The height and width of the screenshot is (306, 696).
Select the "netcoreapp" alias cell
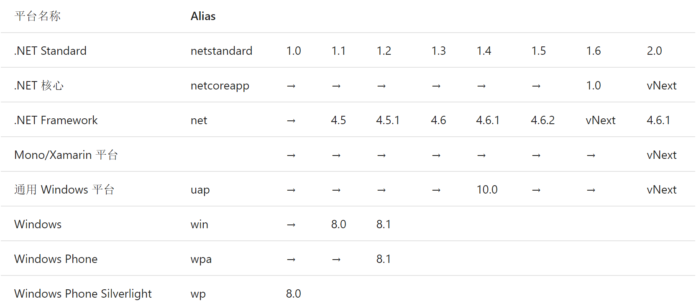220,86
